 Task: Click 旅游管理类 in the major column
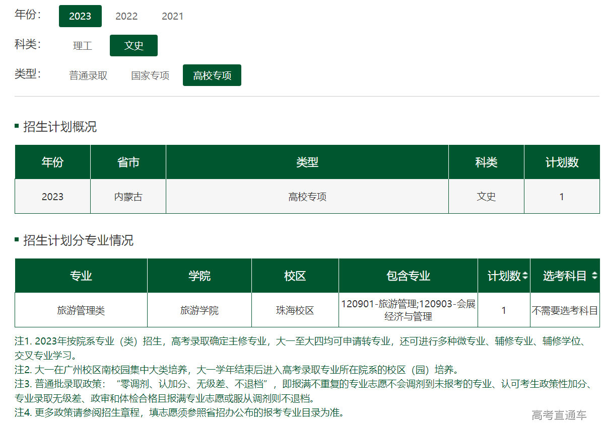coord(81,310)
